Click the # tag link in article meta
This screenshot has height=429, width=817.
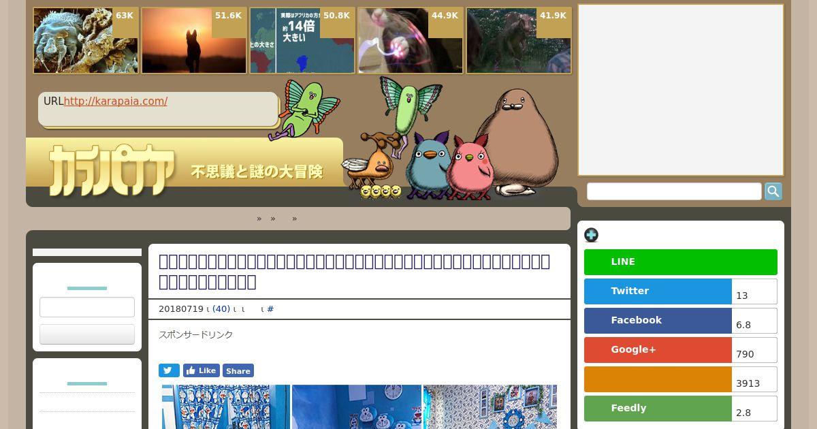click(x=270, y=309)
